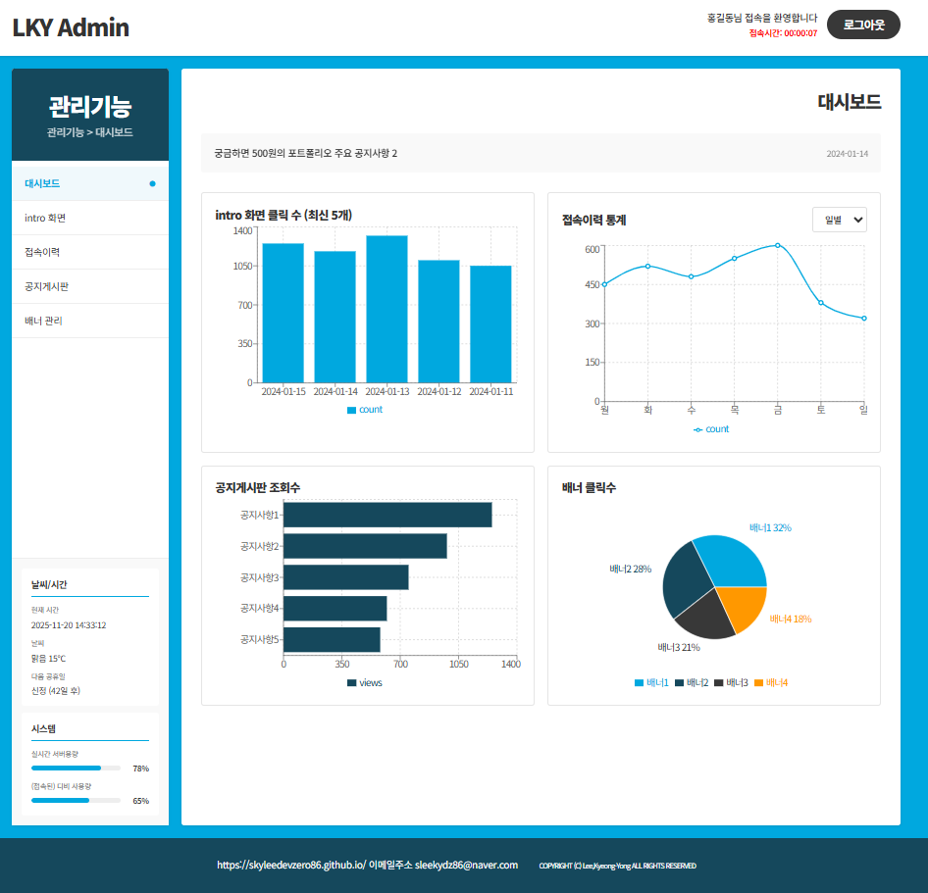This screenshot has width=928, height=893.
Task: Open the intro 화면 menu item
Action: click(45, 218)
